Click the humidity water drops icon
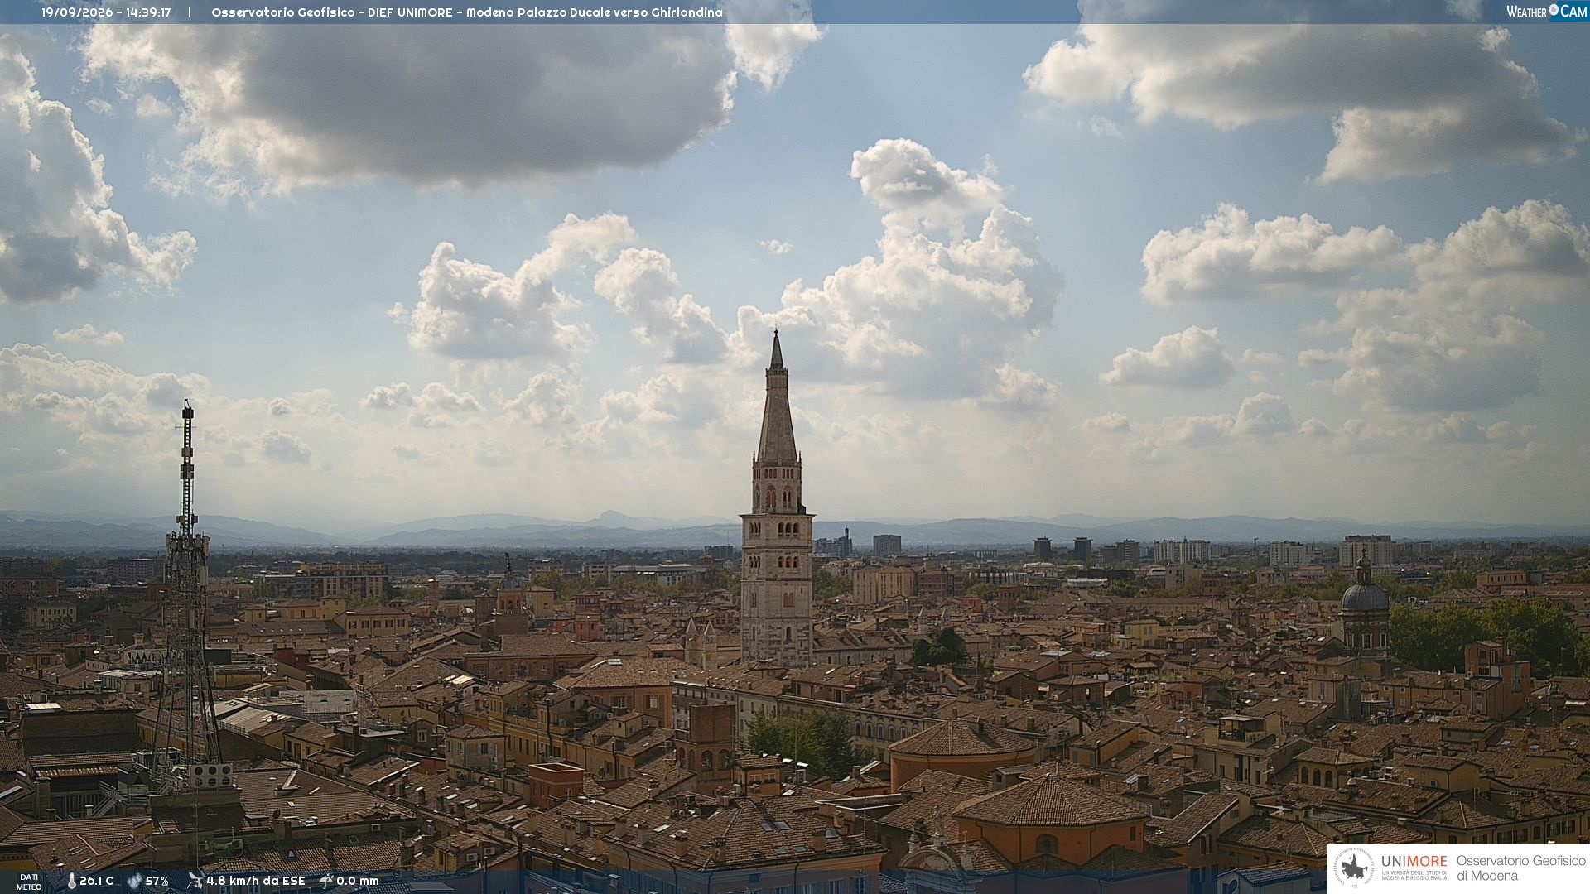Screen dimensions: 1590x894 point(134,882)
